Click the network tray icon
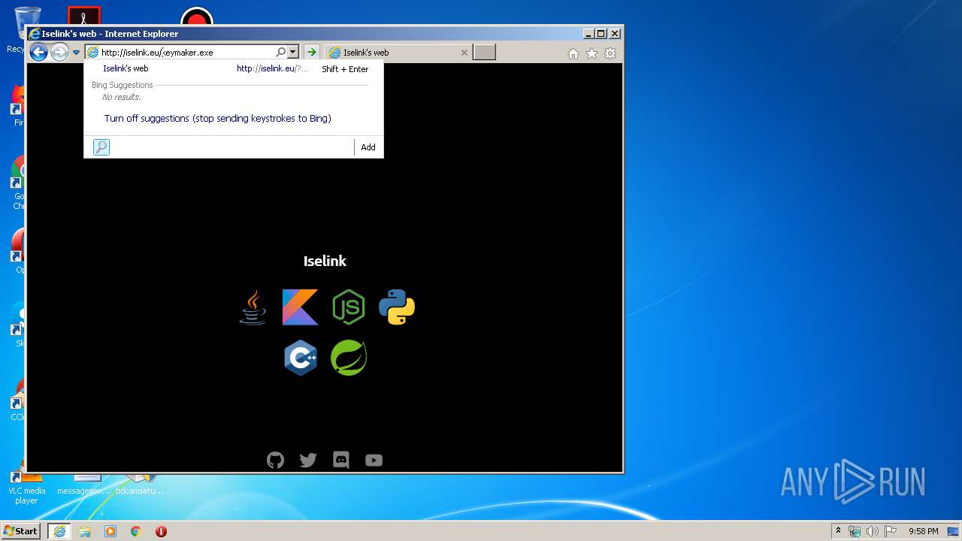The height and width of the screenshot is (541, 962). 855,531
